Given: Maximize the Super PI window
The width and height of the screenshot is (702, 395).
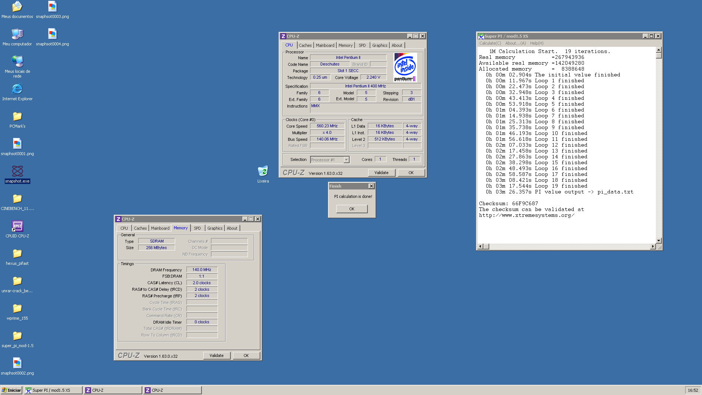Looking at the screenshot, I should (x=651, y=36).
